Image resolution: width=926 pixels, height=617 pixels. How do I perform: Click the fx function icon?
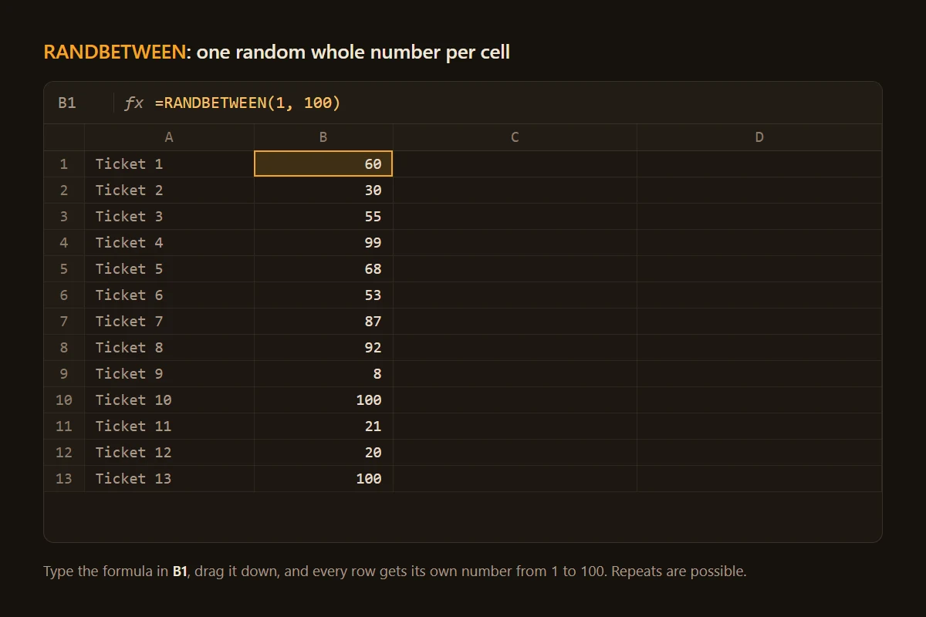click(x=133, y=103)
